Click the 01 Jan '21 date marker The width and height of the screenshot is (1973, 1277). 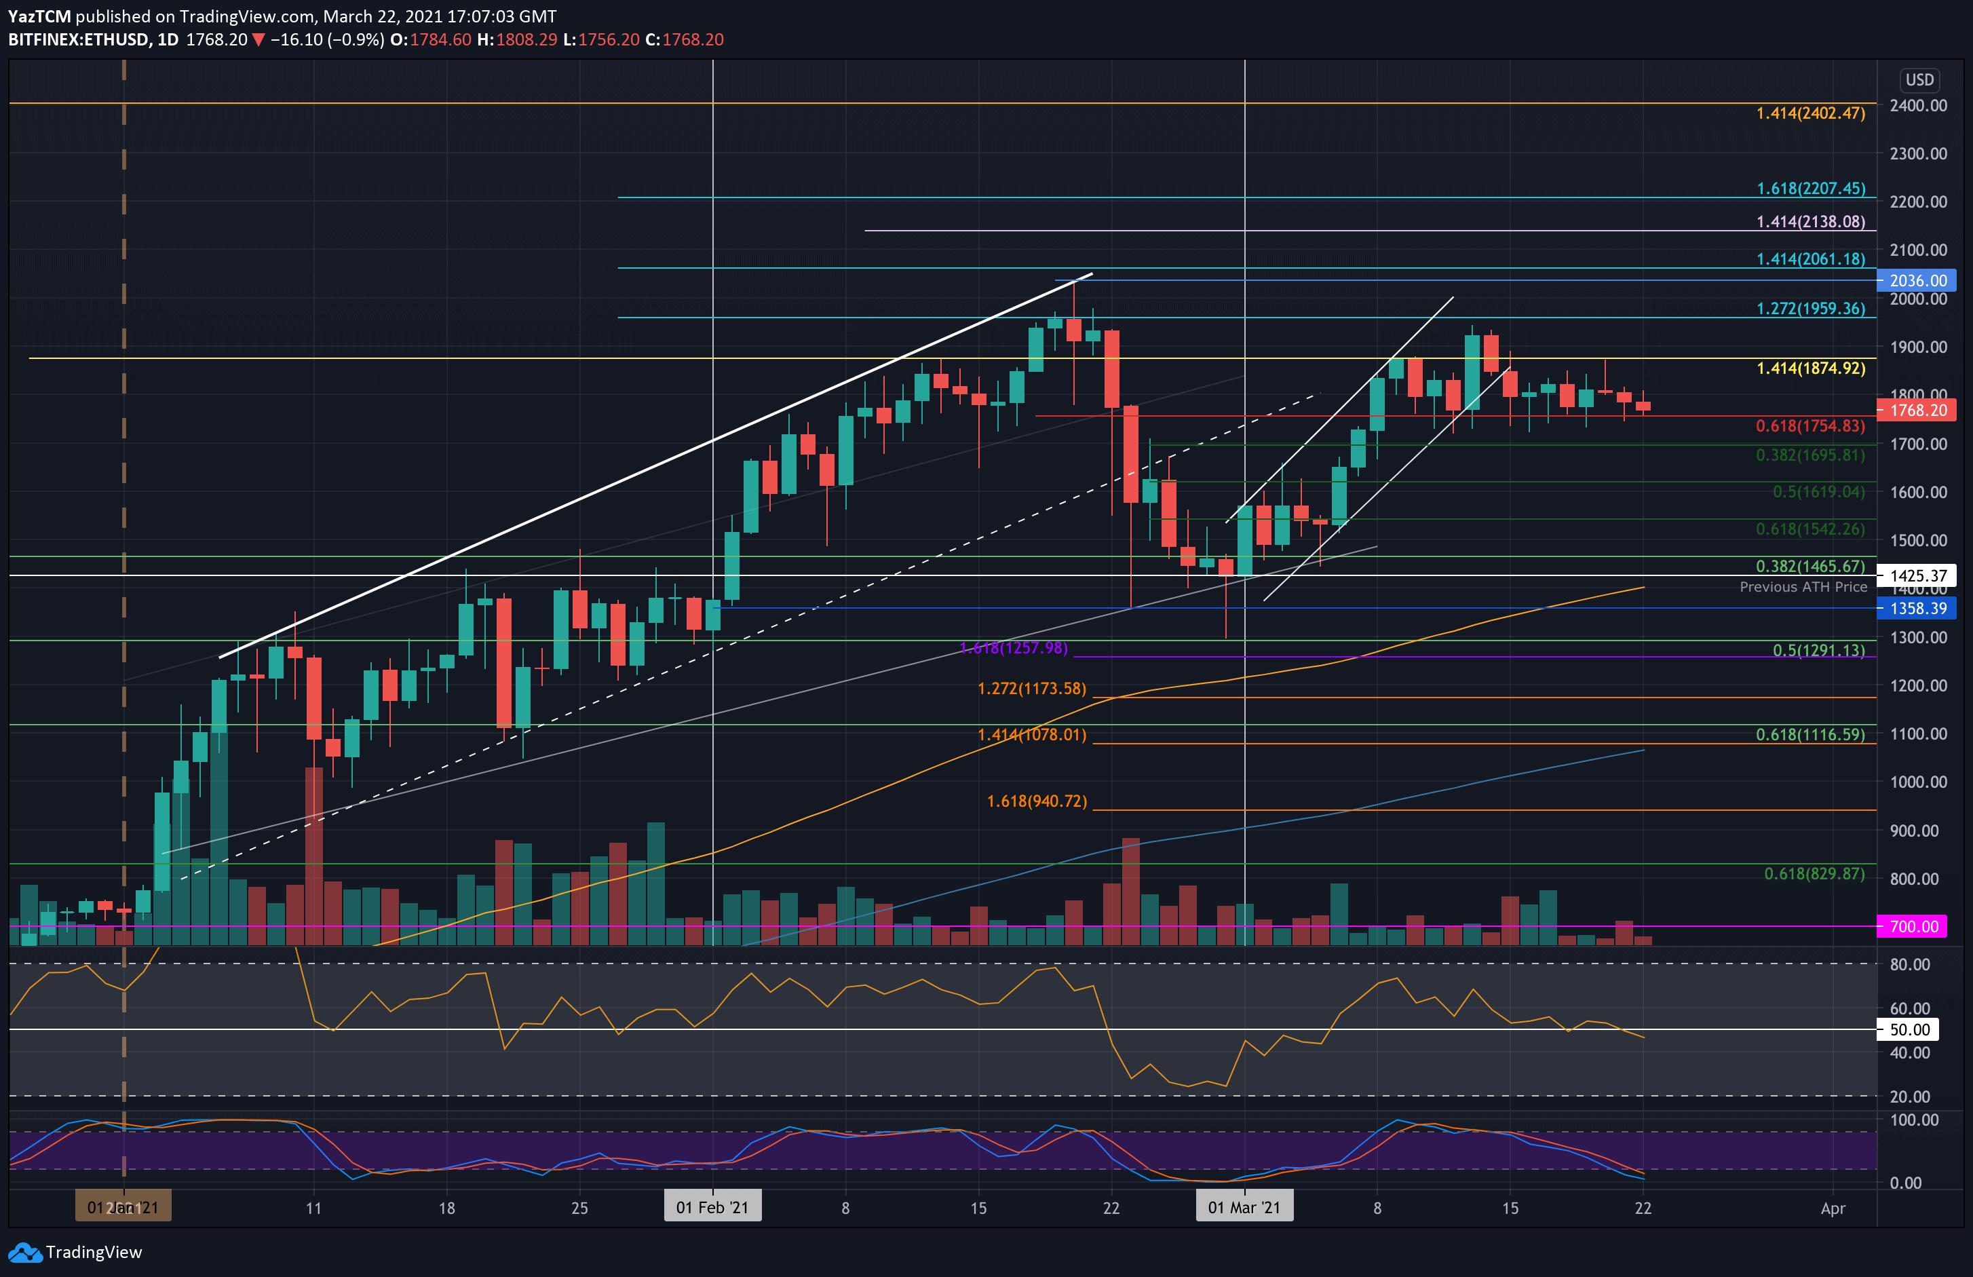pos(123,1207)
